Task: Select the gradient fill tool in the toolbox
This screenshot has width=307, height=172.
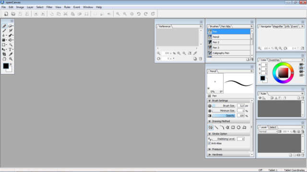Action: (4, 40)
